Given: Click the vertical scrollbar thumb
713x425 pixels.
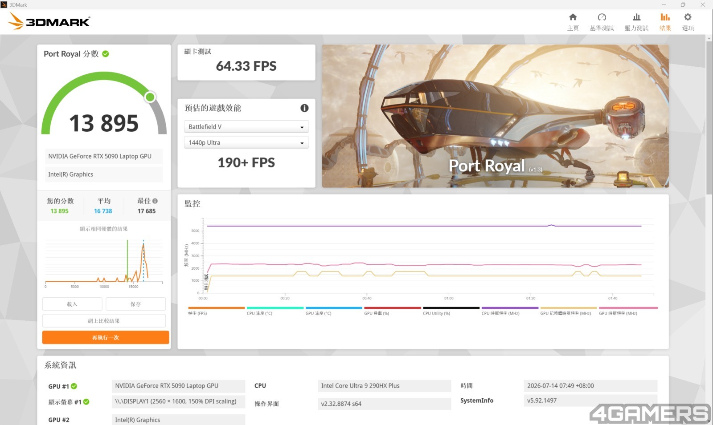Looking at the screenshot, I should [x=709, y=118].
